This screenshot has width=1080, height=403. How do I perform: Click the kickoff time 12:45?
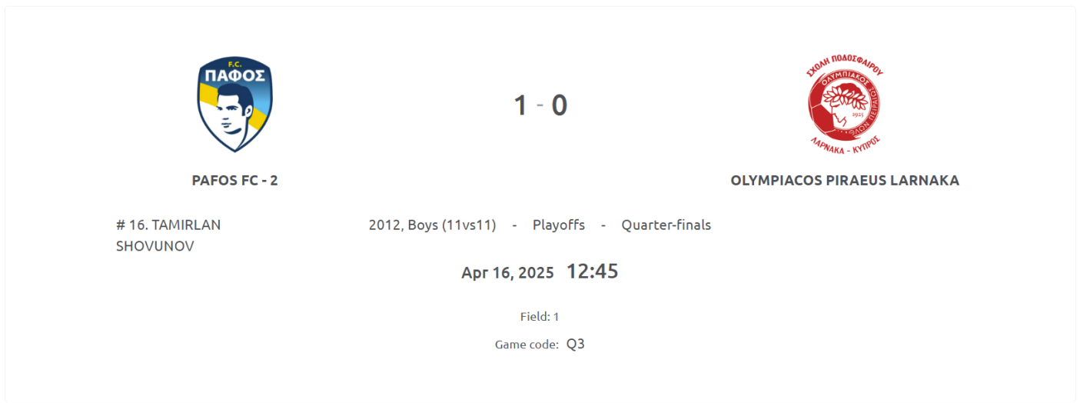[x=592, y=271]
